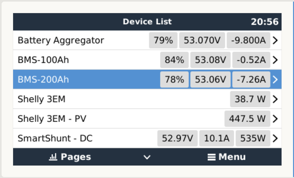Click the SmartShunt 535W power value
294x178 pixels.
pyautogui.click(x=253, y=138)
